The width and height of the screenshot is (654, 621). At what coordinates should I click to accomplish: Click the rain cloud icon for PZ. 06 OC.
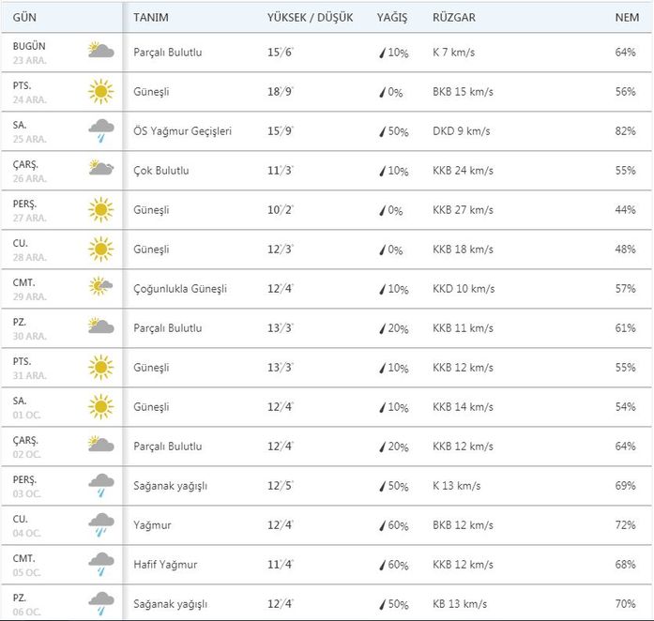(x=100, y=603)
